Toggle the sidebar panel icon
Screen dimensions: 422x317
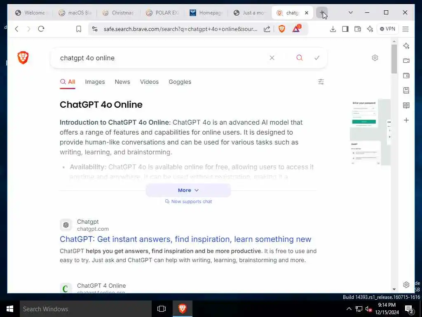[345, 29]
